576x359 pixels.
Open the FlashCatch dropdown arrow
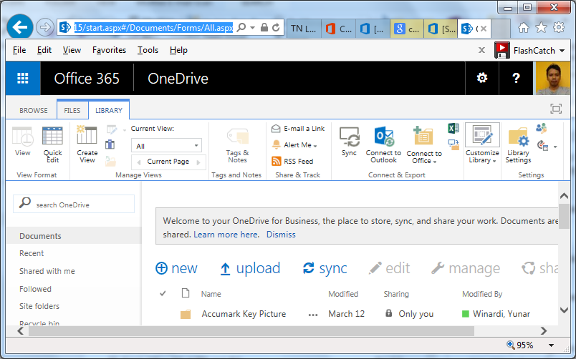click(x=562, y=51)
